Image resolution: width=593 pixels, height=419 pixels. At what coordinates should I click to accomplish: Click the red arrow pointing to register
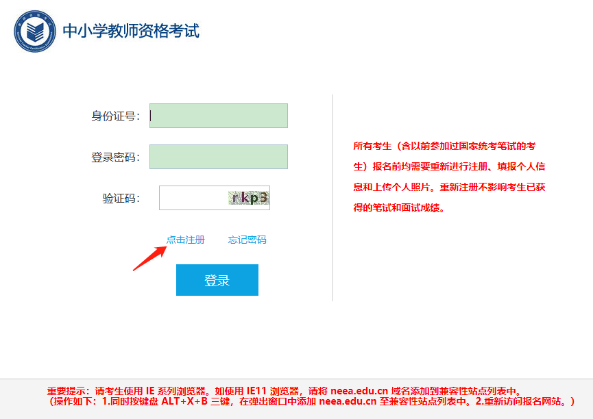(149, 258)
